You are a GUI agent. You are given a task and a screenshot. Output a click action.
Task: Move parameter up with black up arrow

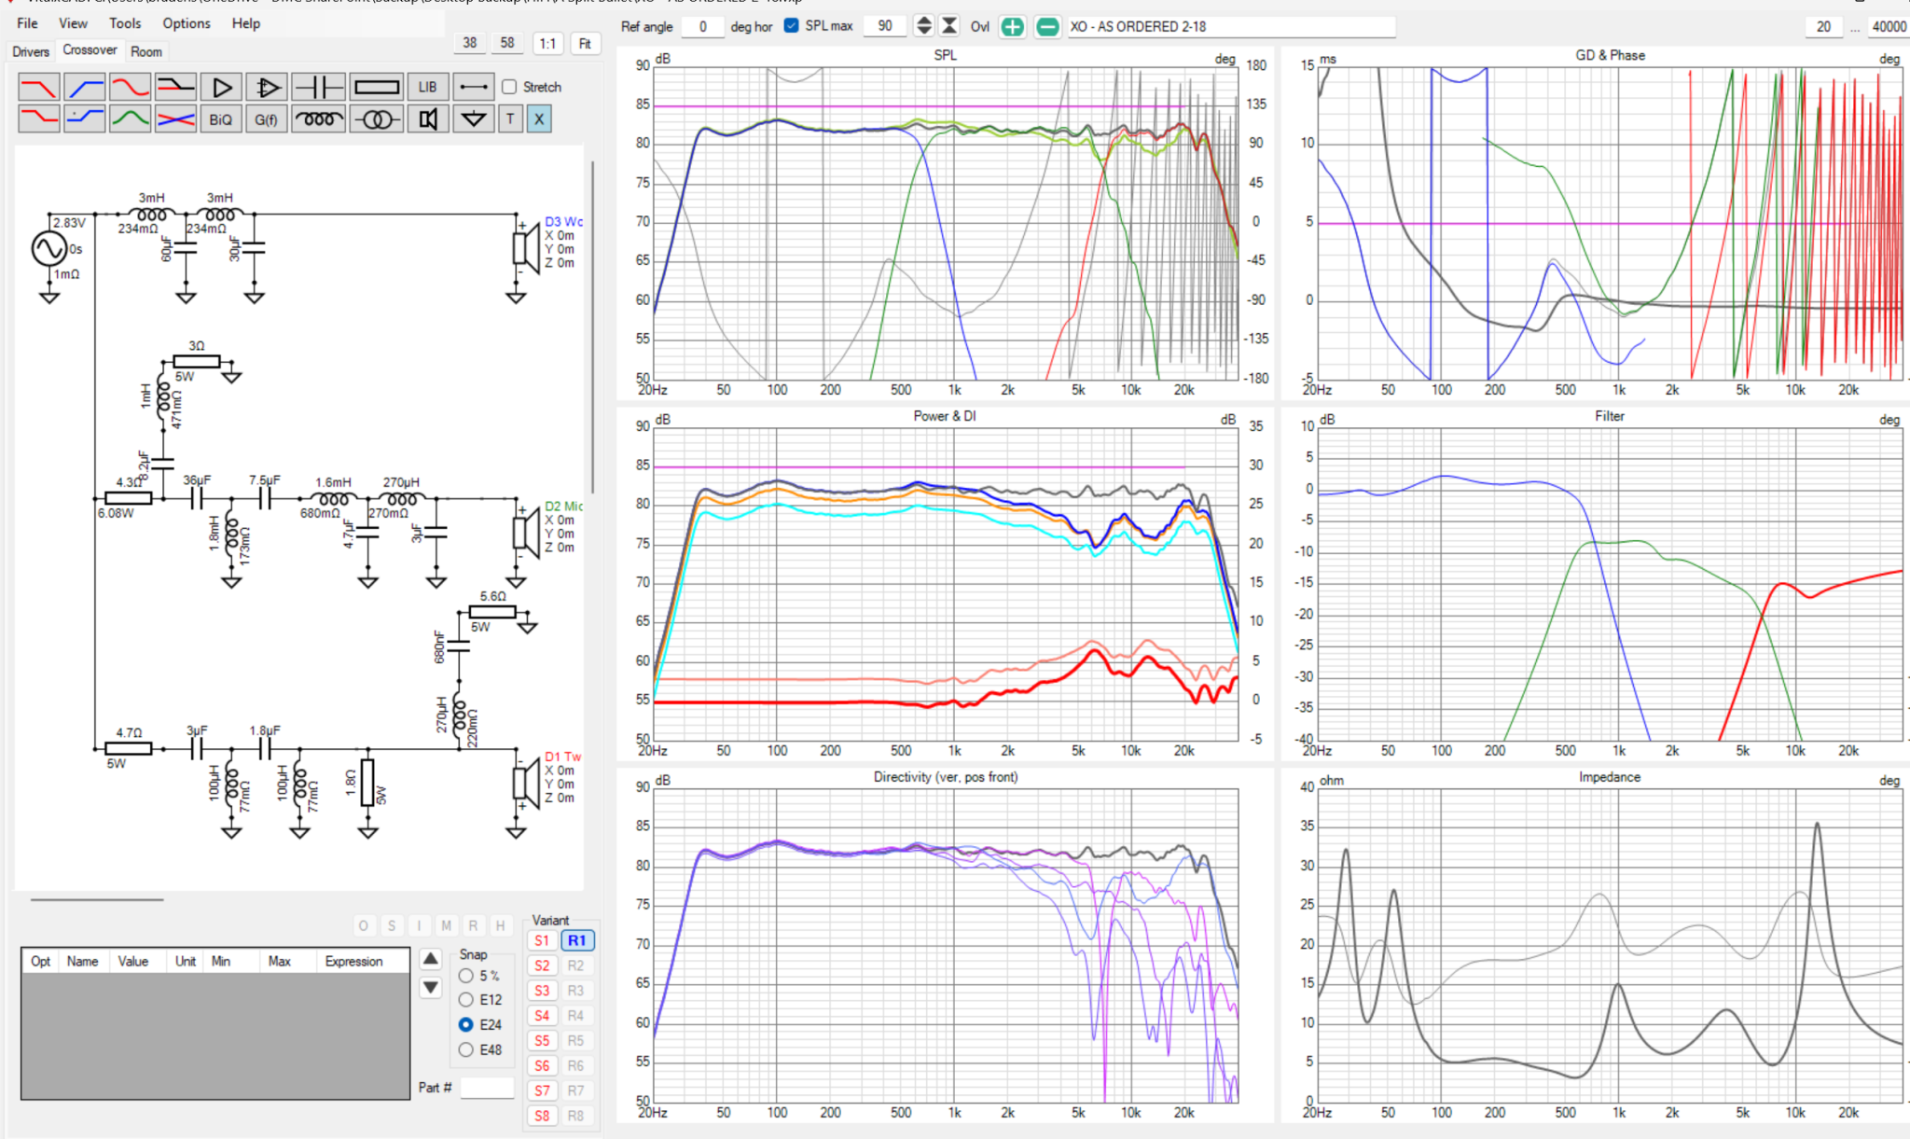coord(430,959)
